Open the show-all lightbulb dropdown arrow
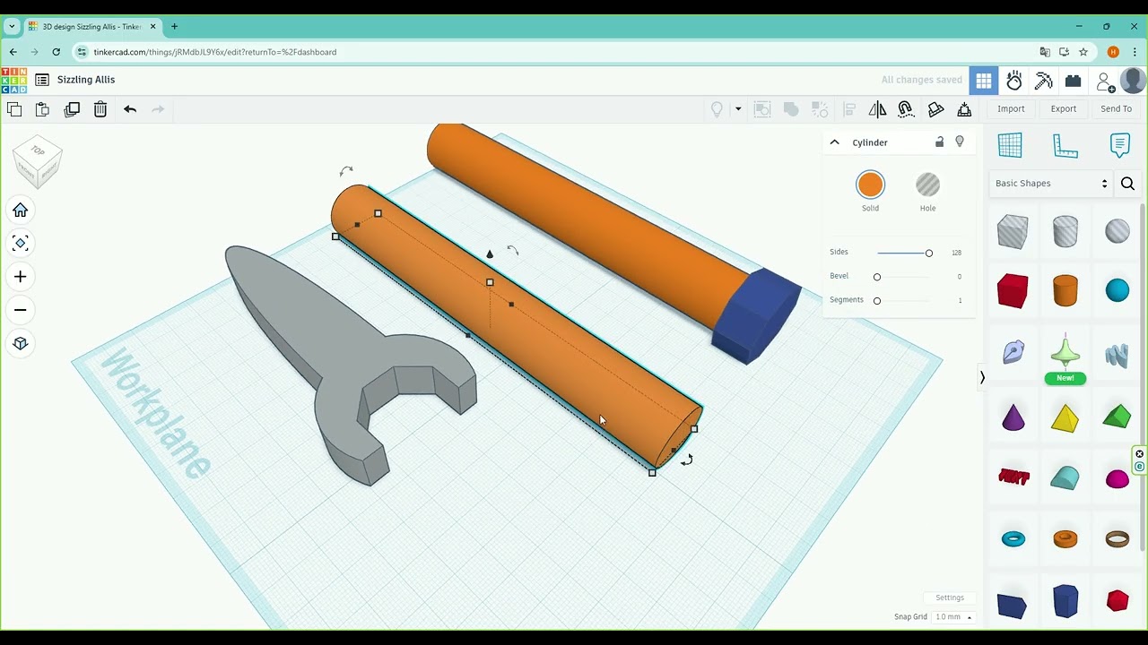Viewport: 1148px width, 645px height. coord(738,109)
